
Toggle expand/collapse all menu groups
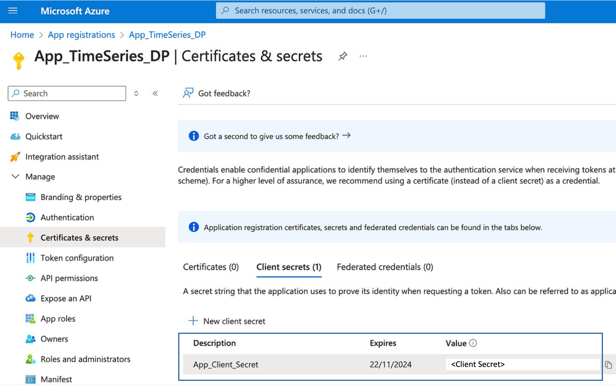point(136,94)
